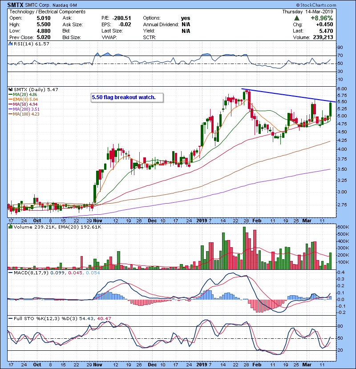Select the MA(50) 4.94 legend entry
Screen dimensions: 356x369
pos(23,104)
